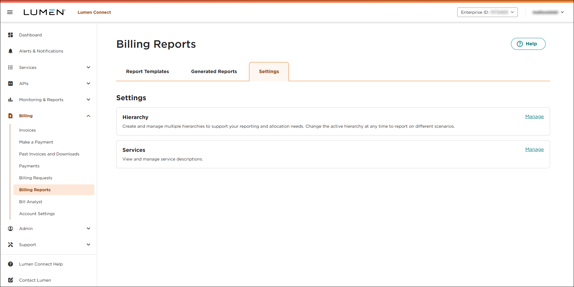
Task: Click the APIs sidebar label
Action: tap(24, 84)
